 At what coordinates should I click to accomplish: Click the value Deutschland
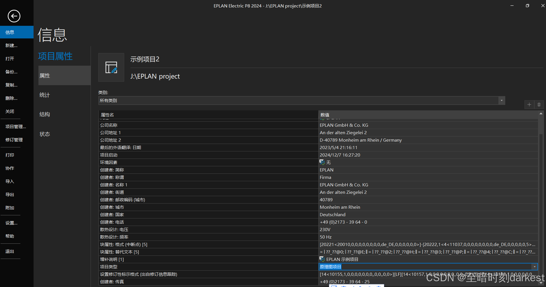click(428, 214)
